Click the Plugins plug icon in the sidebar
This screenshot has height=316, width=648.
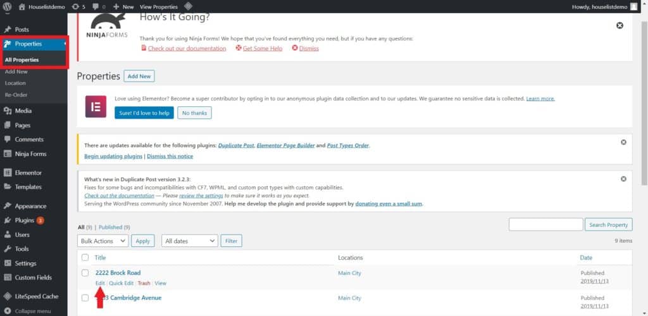[7, 221]
